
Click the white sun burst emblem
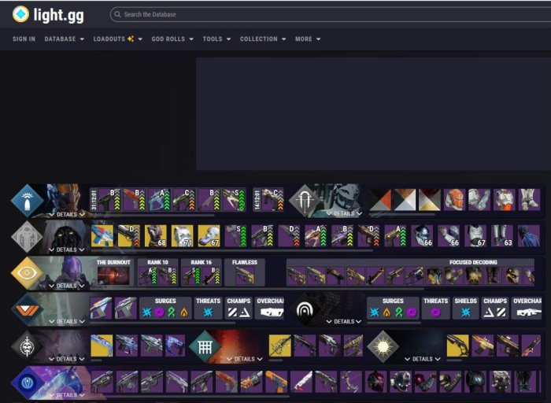383,346
